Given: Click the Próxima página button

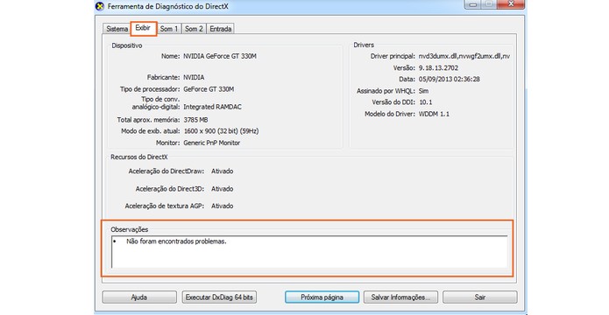Looking at the screenshot, I should coord(322,297).
